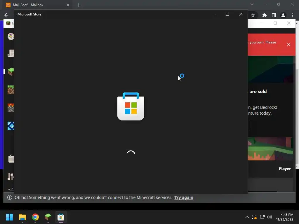
Task: Dismiss the red notification banner
Action: point(288,44)
